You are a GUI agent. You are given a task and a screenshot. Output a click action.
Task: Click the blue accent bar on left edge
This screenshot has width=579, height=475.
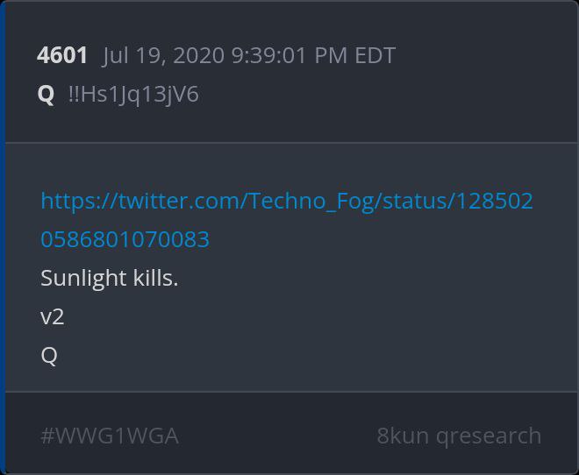pyautogui.click(x=3, y=237)
